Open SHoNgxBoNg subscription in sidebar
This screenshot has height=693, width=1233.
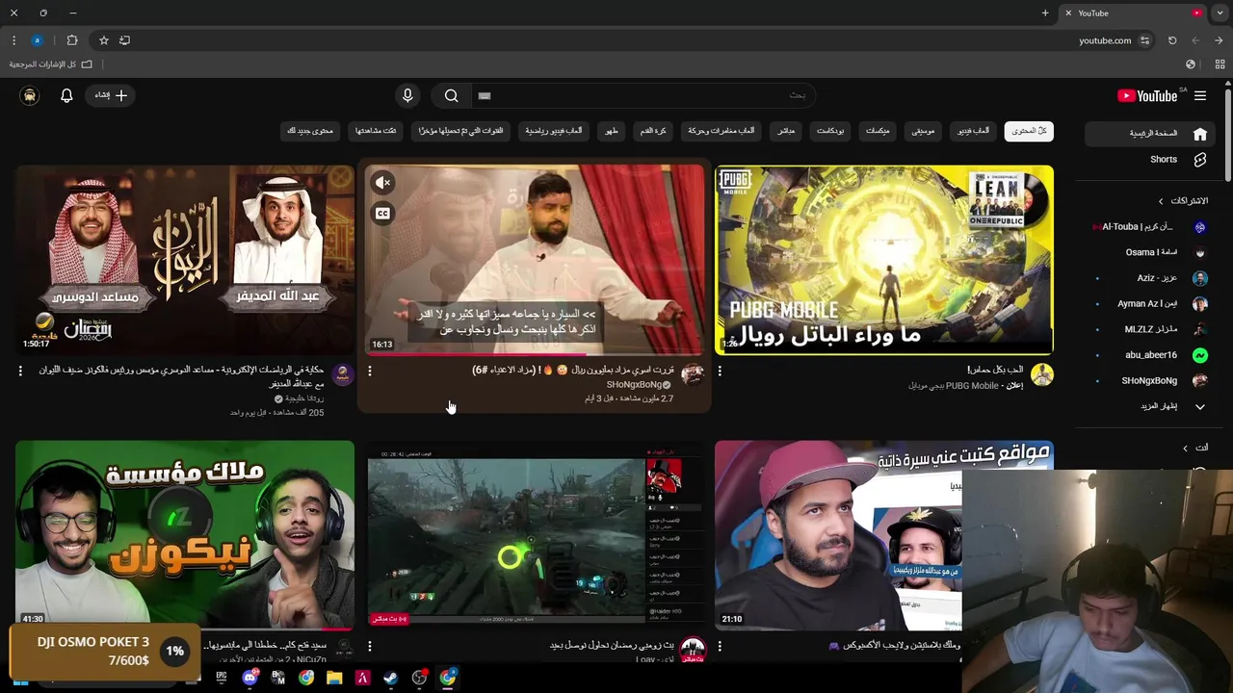tap(1150, 381)
